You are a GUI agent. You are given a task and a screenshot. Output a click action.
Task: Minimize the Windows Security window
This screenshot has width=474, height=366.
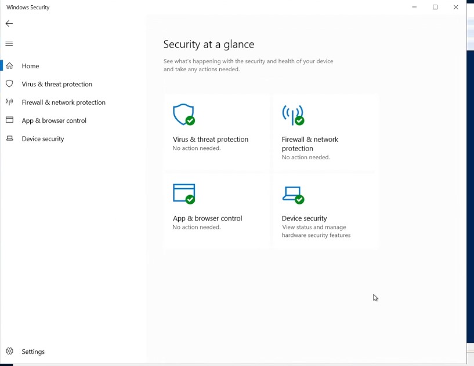coord(414,7)
